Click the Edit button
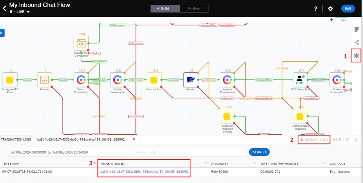Viewport: 363px width, 183px height. pyautogui.click(x=348, y=9)
